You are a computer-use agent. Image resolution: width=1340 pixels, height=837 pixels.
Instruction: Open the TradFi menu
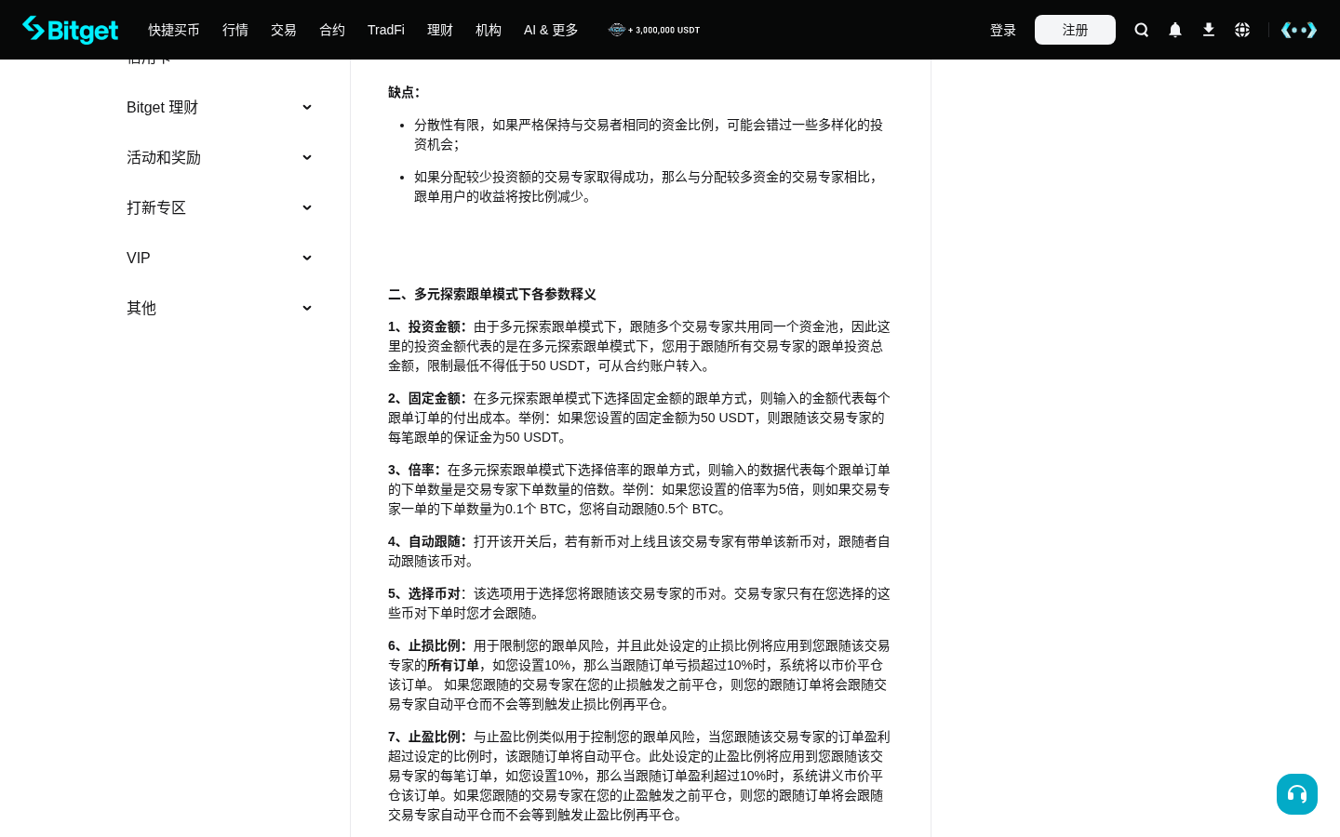(x=386, y=30)
